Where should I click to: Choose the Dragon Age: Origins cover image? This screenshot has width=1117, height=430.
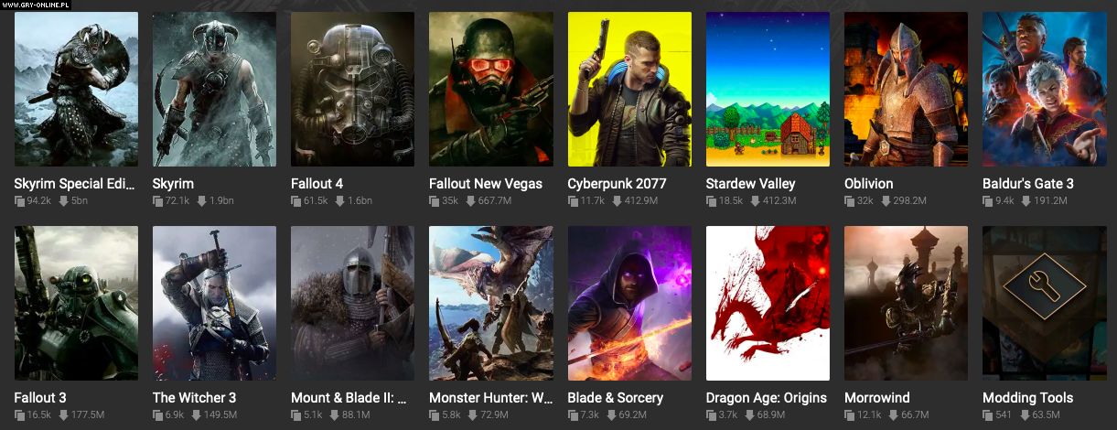[768, 303]
